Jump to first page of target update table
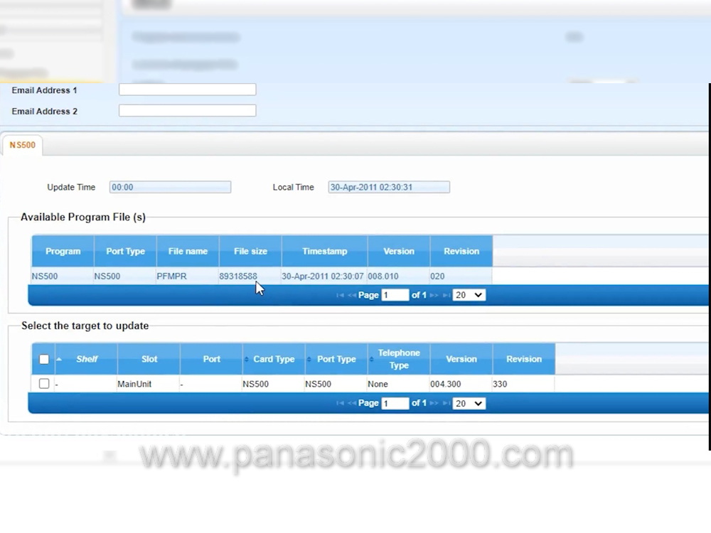 click(340, 403)
